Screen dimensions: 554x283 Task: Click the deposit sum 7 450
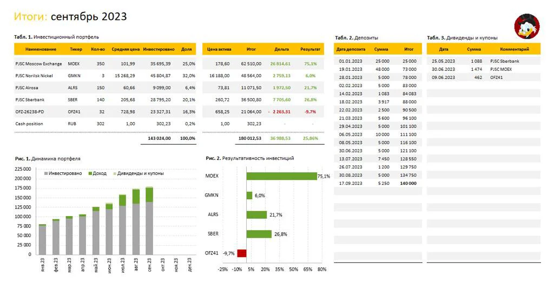click(384, 159)
